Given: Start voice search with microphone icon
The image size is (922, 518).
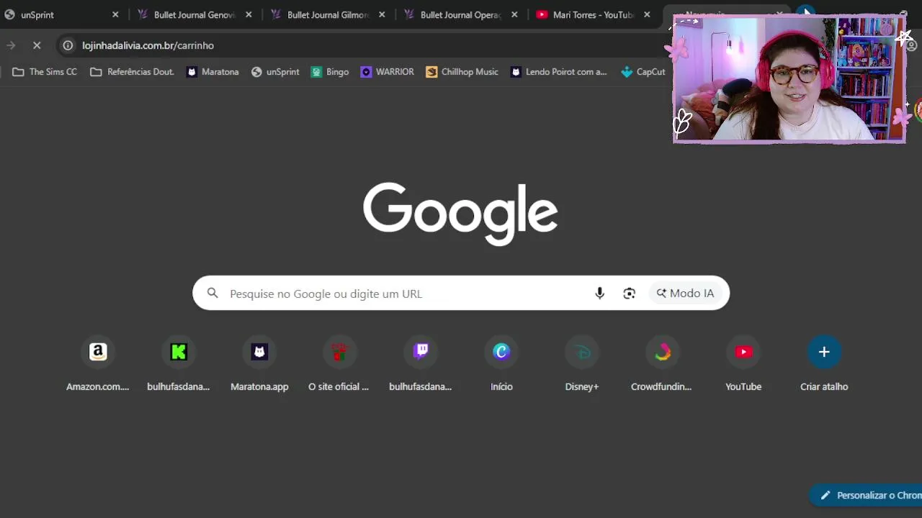Looking at the screenshot, I should 599,294.
